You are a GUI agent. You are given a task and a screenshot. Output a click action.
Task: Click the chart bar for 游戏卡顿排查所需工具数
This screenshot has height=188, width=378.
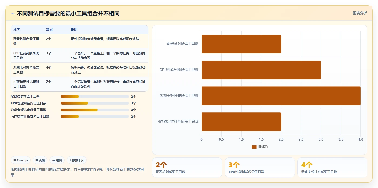coord(281,96)
